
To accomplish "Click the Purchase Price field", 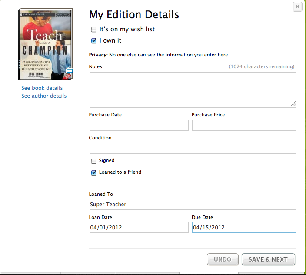I will 244,125.
